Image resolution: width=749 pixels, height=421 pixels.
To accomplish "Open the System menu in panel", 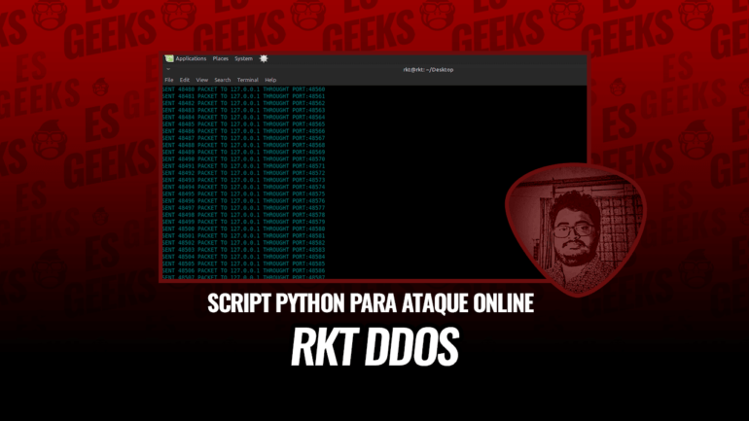I will click(243, 58).
